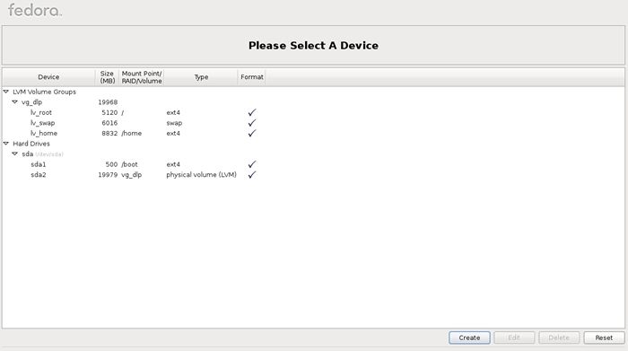Click the 19968 size value of vg_dlp
Viewport: 628px width, 351px height.
click(108, 102)
